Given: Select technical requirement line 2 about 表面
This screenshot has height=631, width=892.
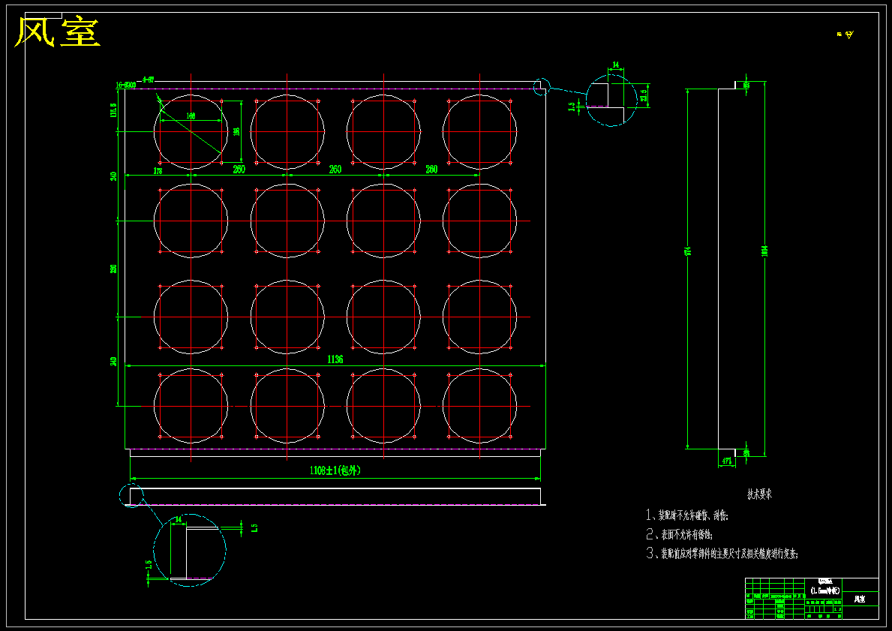Looking at the screenshot, I should click(x=679, y=534).
